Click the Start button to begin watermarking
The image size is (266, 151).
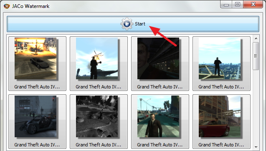click(133, 24)
